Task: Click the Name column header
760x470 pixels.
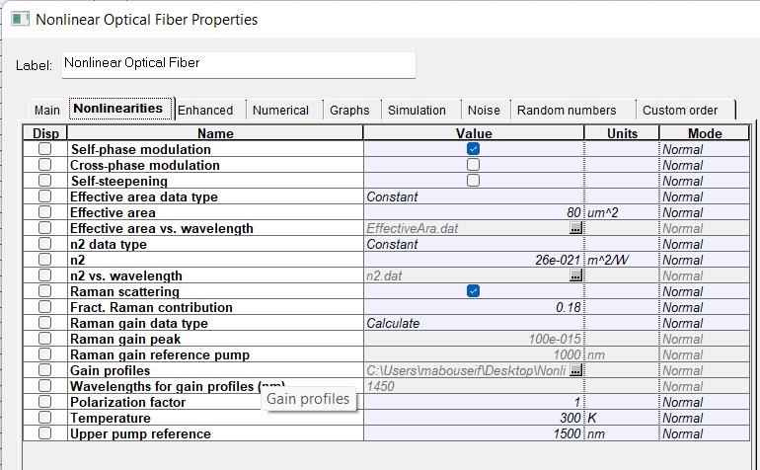Action: [215, 133]
